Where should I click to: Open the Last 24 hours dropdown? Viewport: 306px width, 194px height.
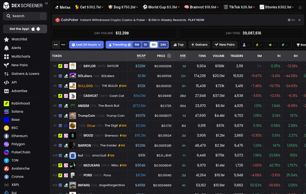pos(86,45)
